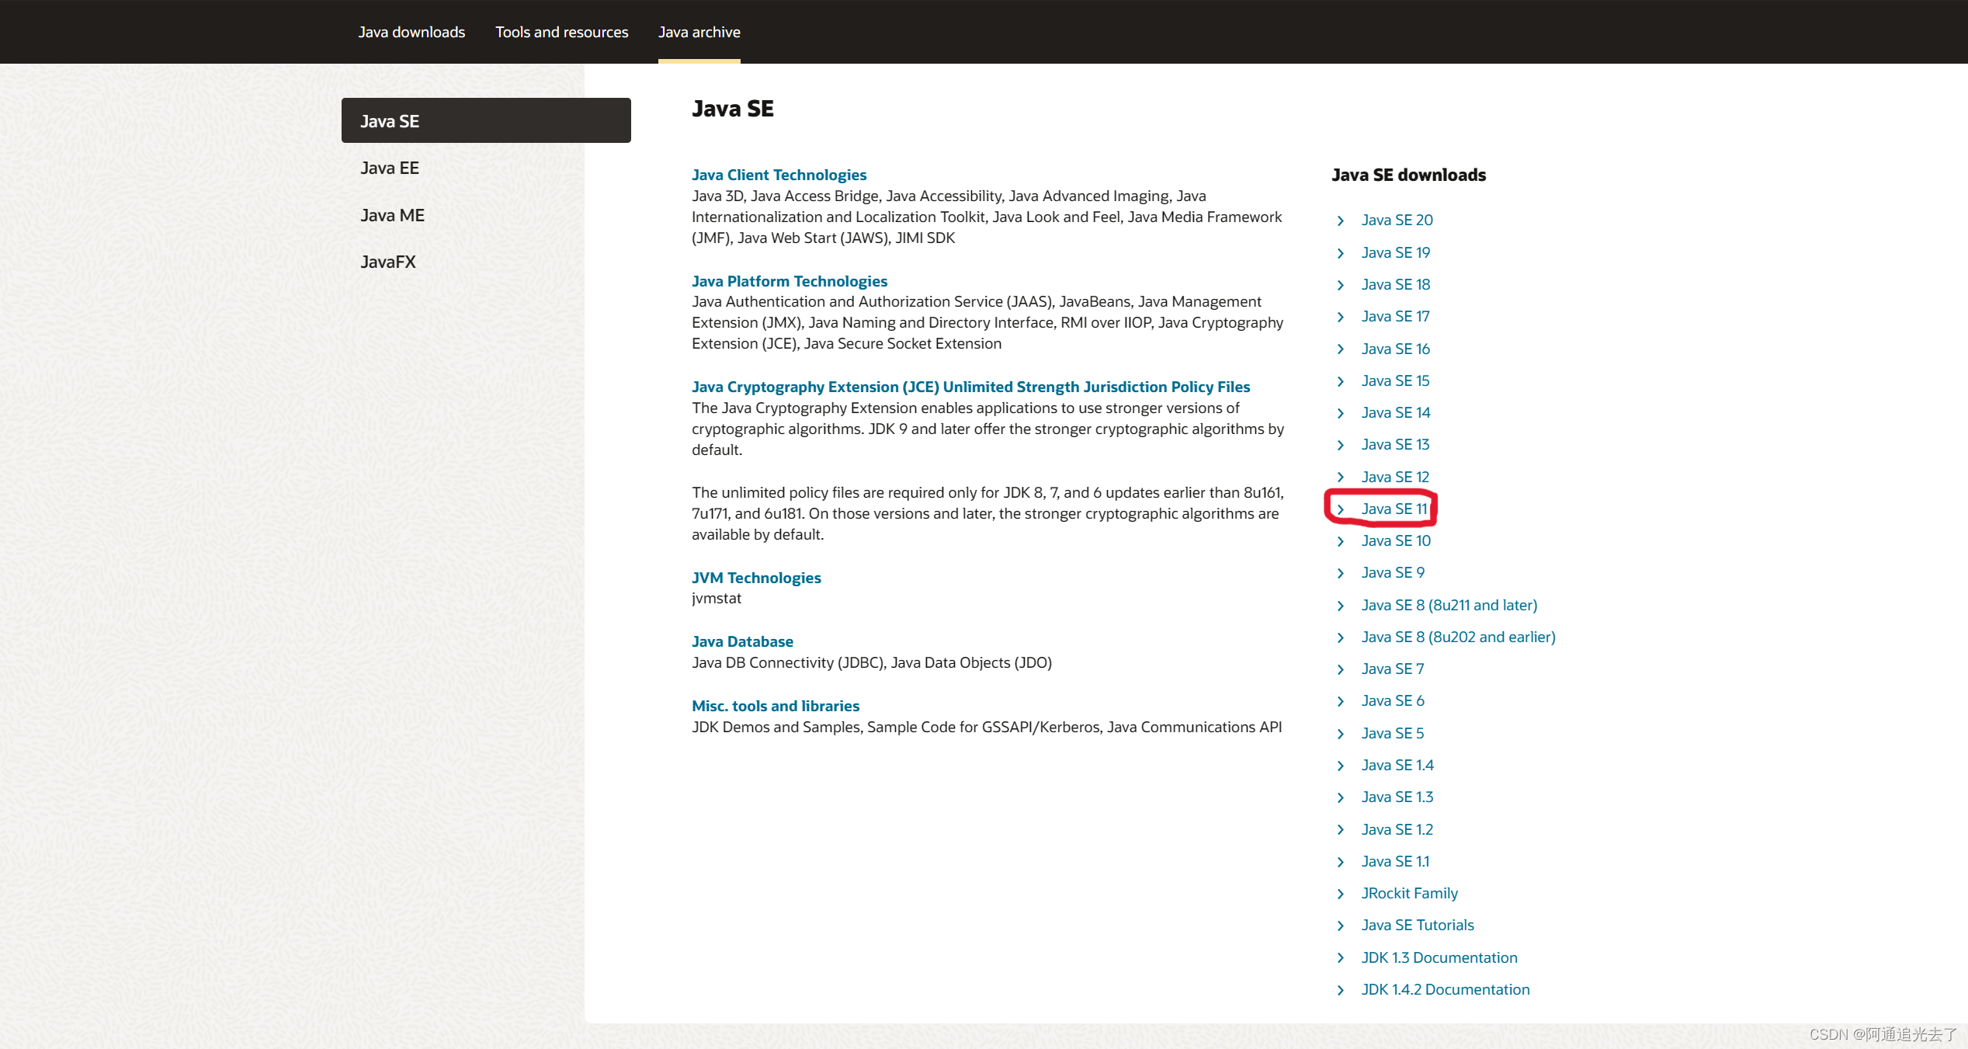Screen dimensions: 1968x1049
Task: Click the chevron beside Java SE 16
Action: [1341, 349]
